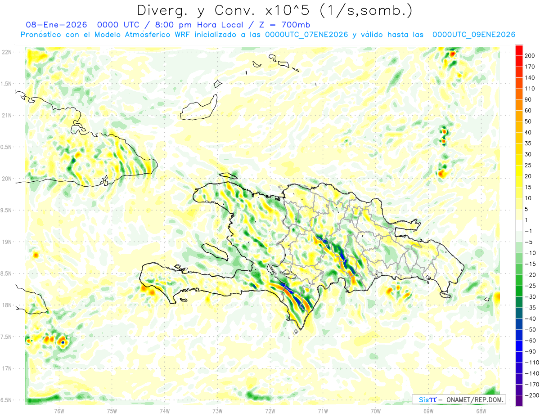Screen dimensions: 540x417
Task: Click the 9.5N latitude axis label
Action: pos(7,210)
